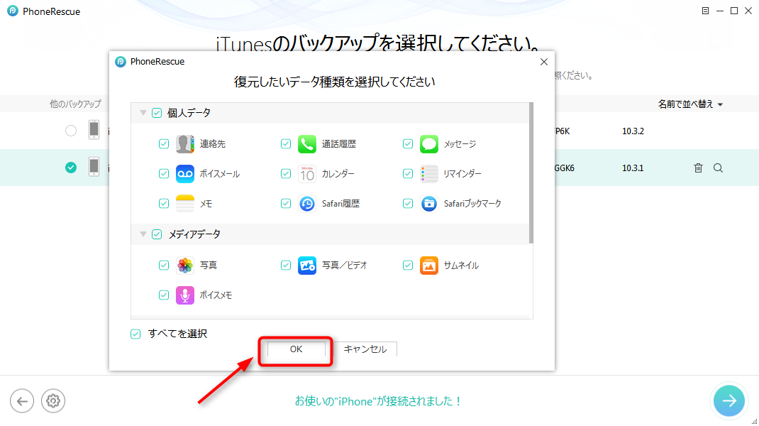Proceed with the blue right arrow button

[x=729, y=400]
